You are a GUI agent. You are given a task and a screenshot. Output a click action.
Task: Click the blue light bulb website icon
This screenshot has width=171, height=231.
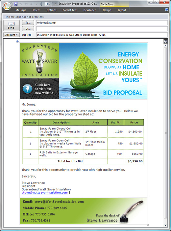(x=27, y=89)
